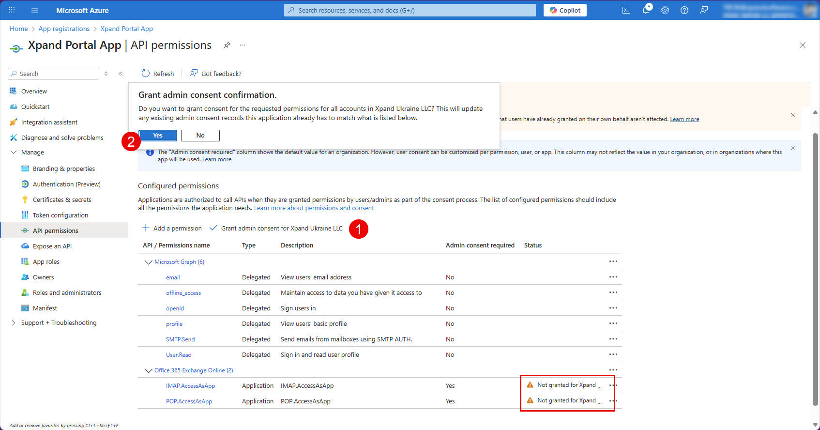Viewport: 820px width, 430px height.
Task: Go to Expose an API page
Action: (x=52, y=246)
